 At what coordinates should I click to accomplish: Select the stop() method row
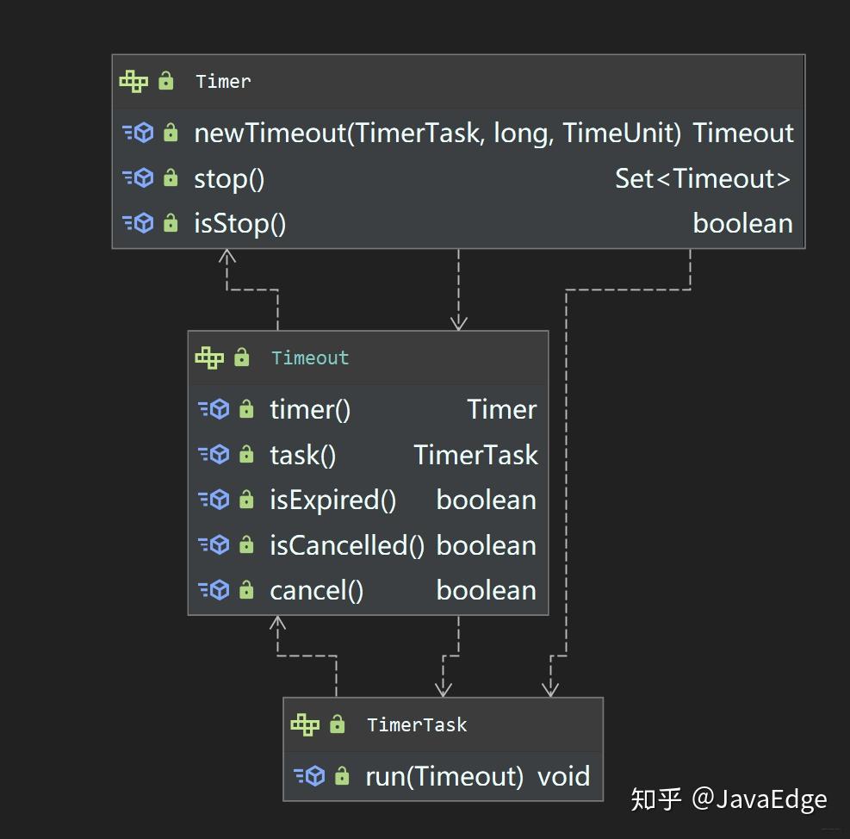tap(457, 178)
